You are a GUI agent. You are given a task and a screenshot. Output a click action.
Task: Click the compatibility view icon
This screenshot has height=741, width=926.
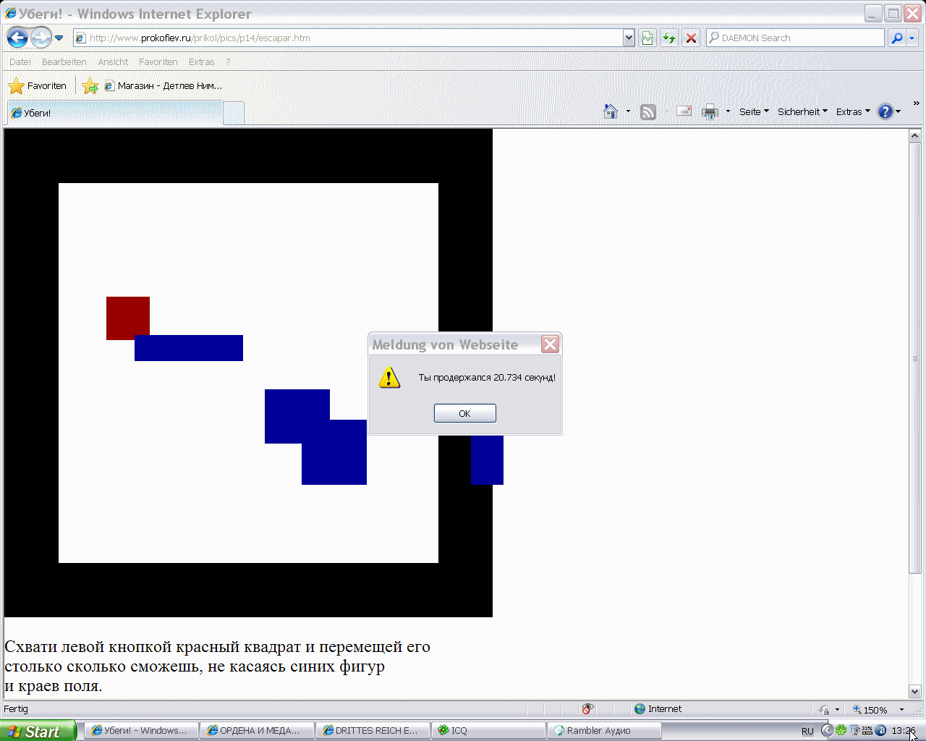(647, 38)
